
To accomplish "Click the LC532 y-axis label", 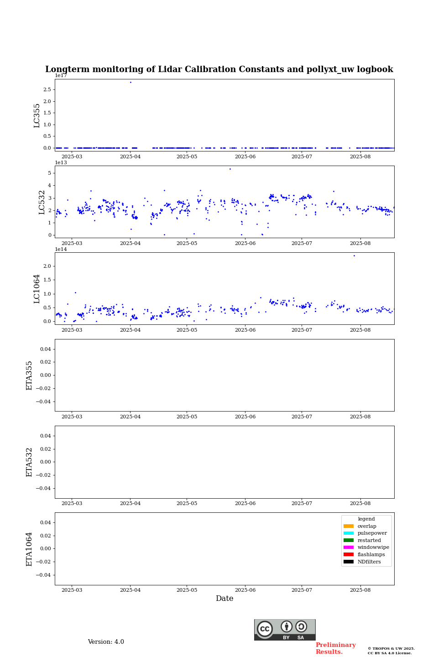I will [x=42, y=202].
